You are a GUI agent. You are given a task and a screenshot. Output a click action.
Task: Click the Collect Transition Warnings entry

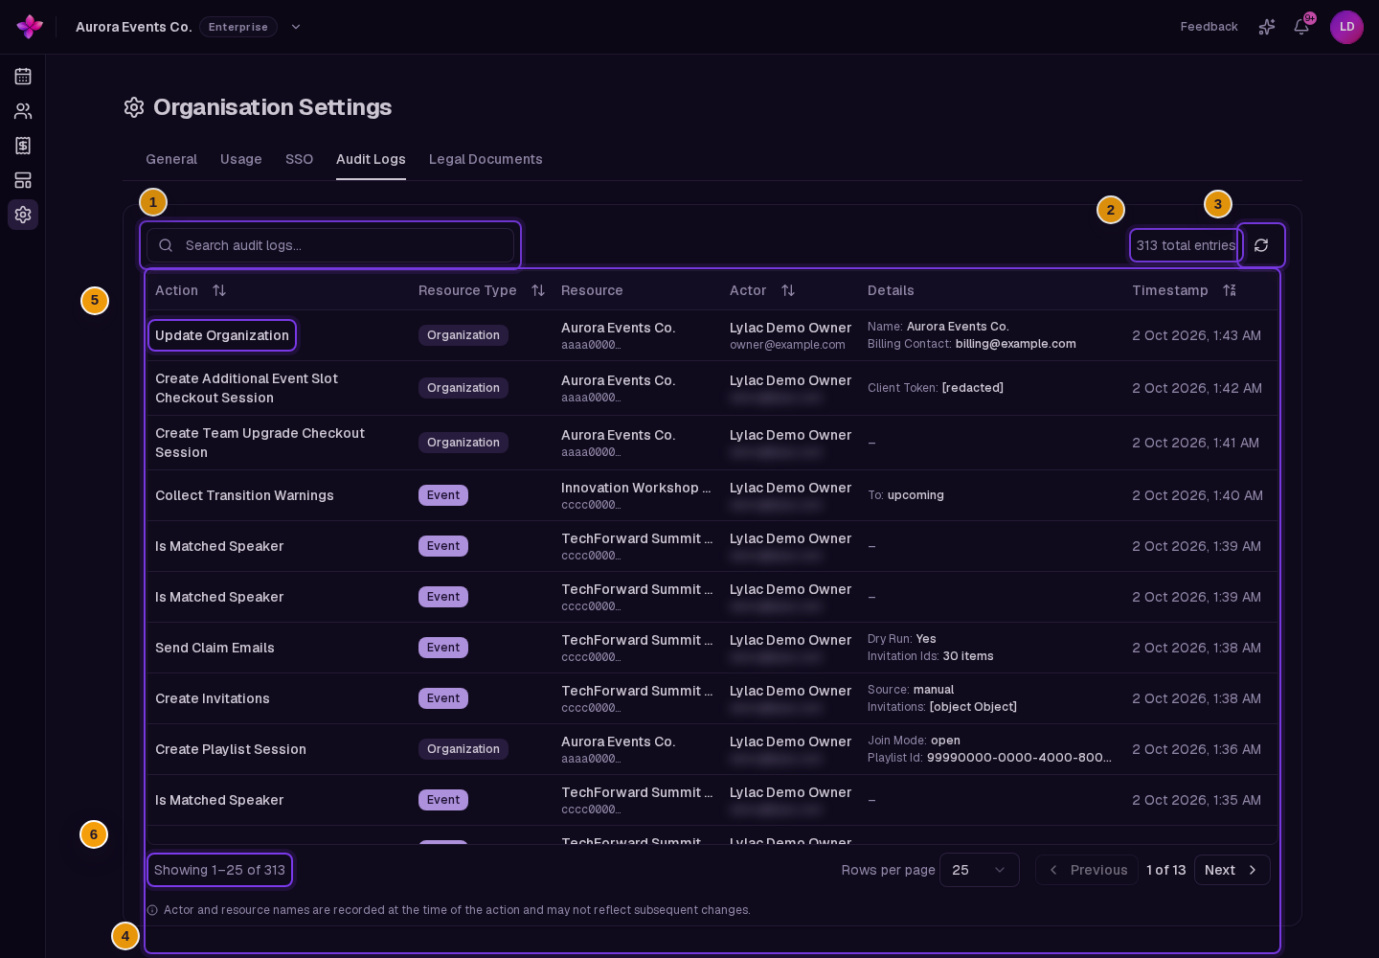(x=244, y=495)
